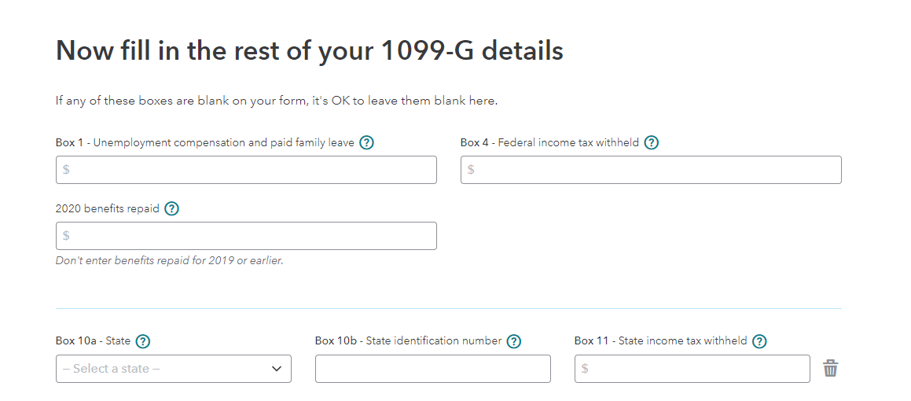Image resolution: width=911 pixels, height=401 pixels.
Task: Show help for 2020 benefits repaid
Action: 171,208
